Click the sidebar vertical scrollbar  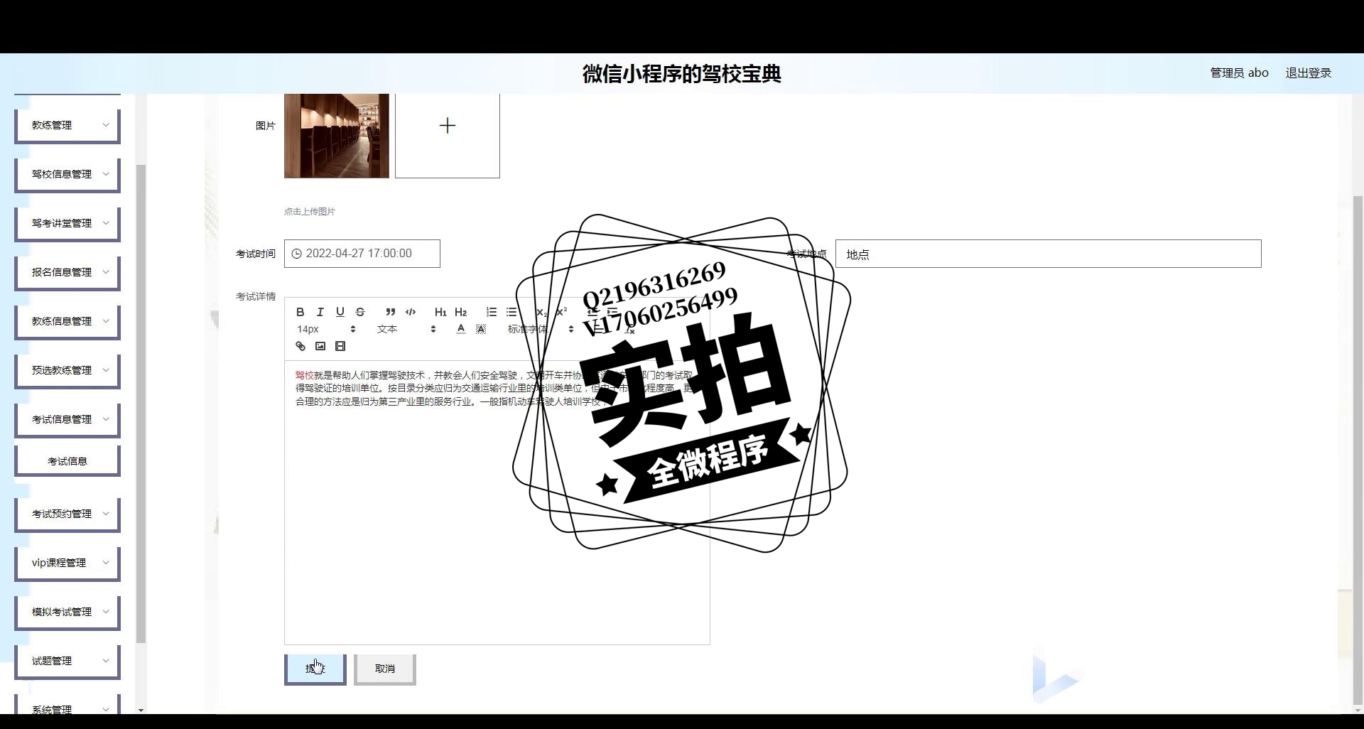[141, 404]
